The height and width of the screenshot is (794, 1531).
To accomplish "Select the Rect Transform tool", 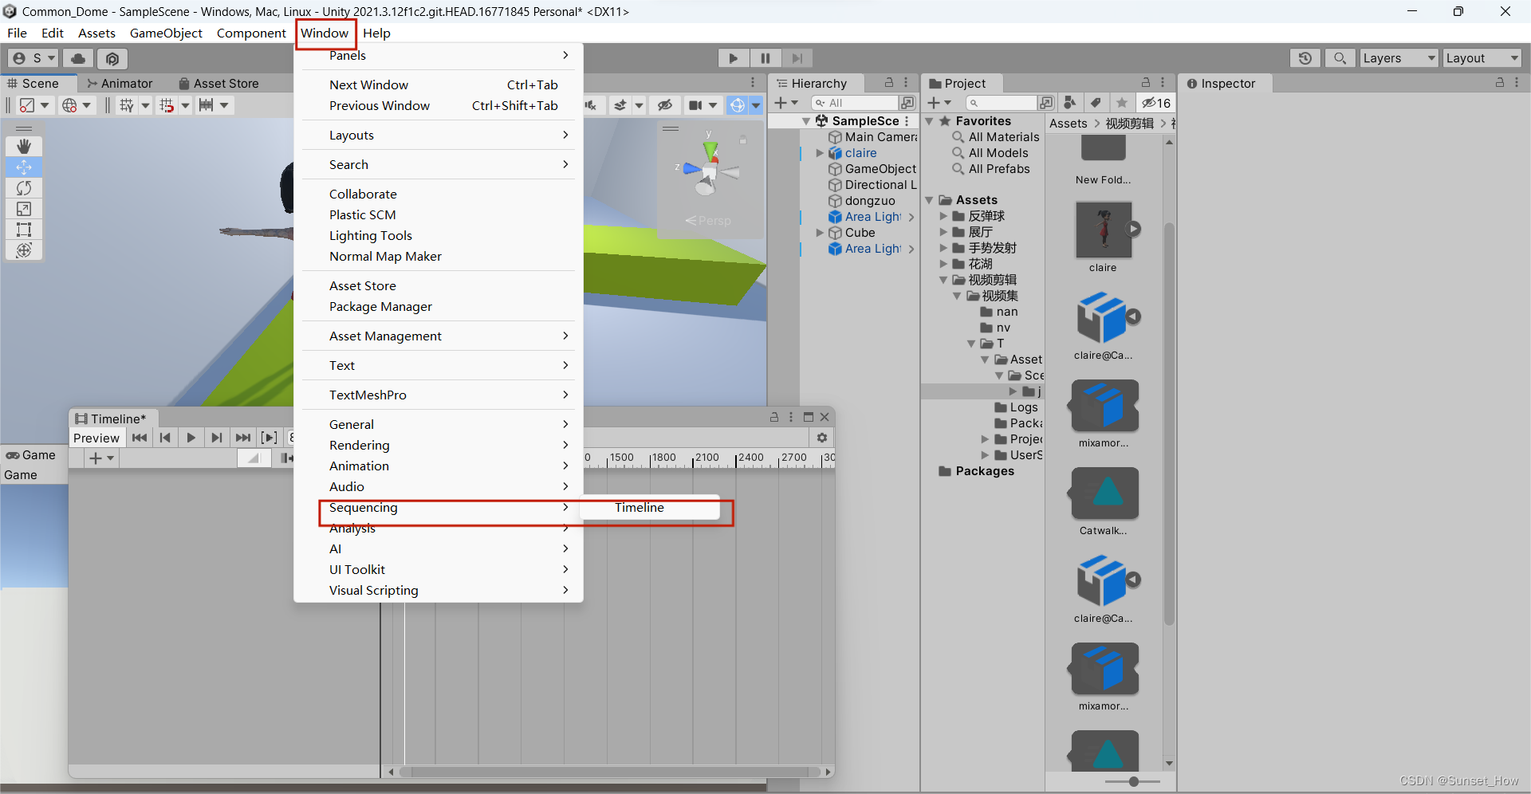I will pyautogui.click(x=24, y=230).
